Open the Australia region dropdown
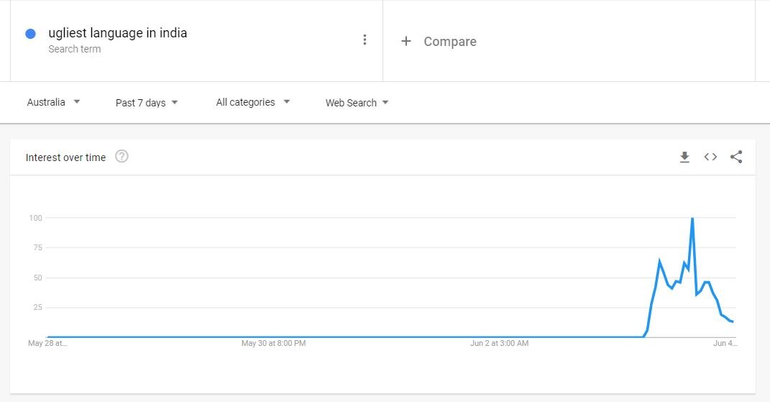Image resolution: width=770 pixels, height=402 pixels. 53,102
